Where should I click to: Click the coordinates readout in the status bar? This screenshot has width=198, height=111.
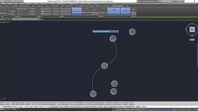[125, 109]
